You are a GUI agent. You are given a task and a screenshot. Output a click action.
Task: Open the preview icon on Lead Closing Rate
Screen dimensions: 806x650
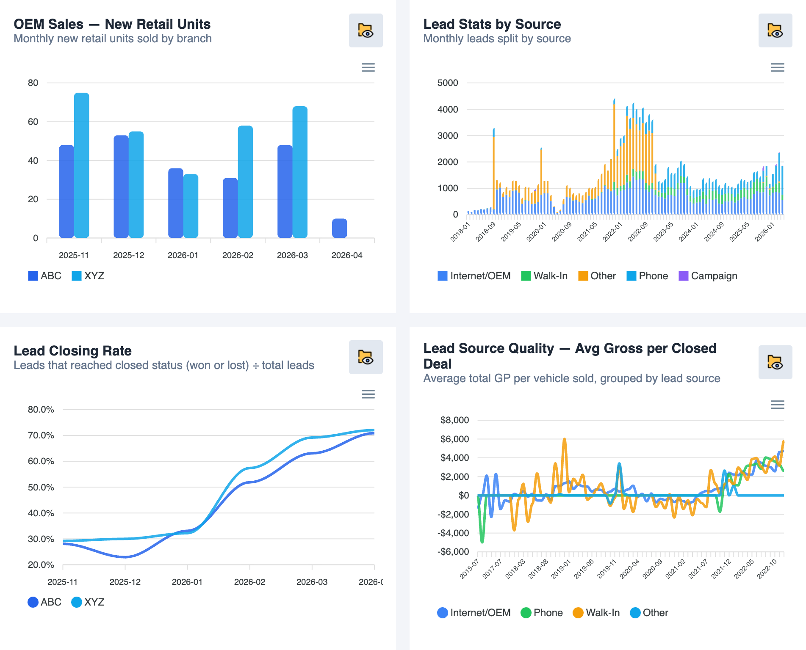point(366,357)
